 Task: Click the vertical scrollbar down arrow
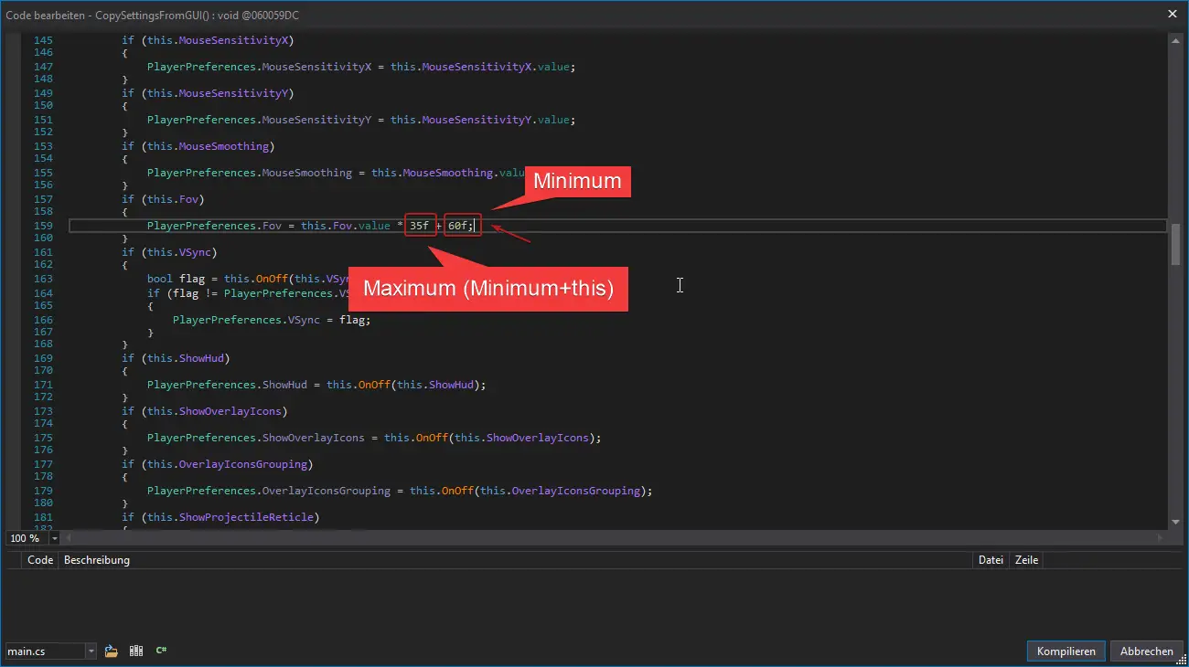(x=1175, y=522)
